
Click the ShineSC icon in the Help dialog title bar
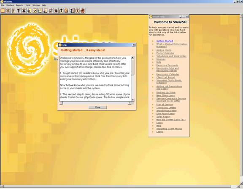[60, 45]
